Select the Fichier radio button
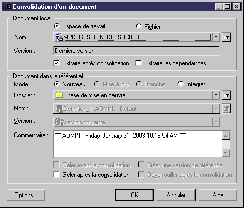244x208 pixels. pyautogui.click(x=139, y=26)
